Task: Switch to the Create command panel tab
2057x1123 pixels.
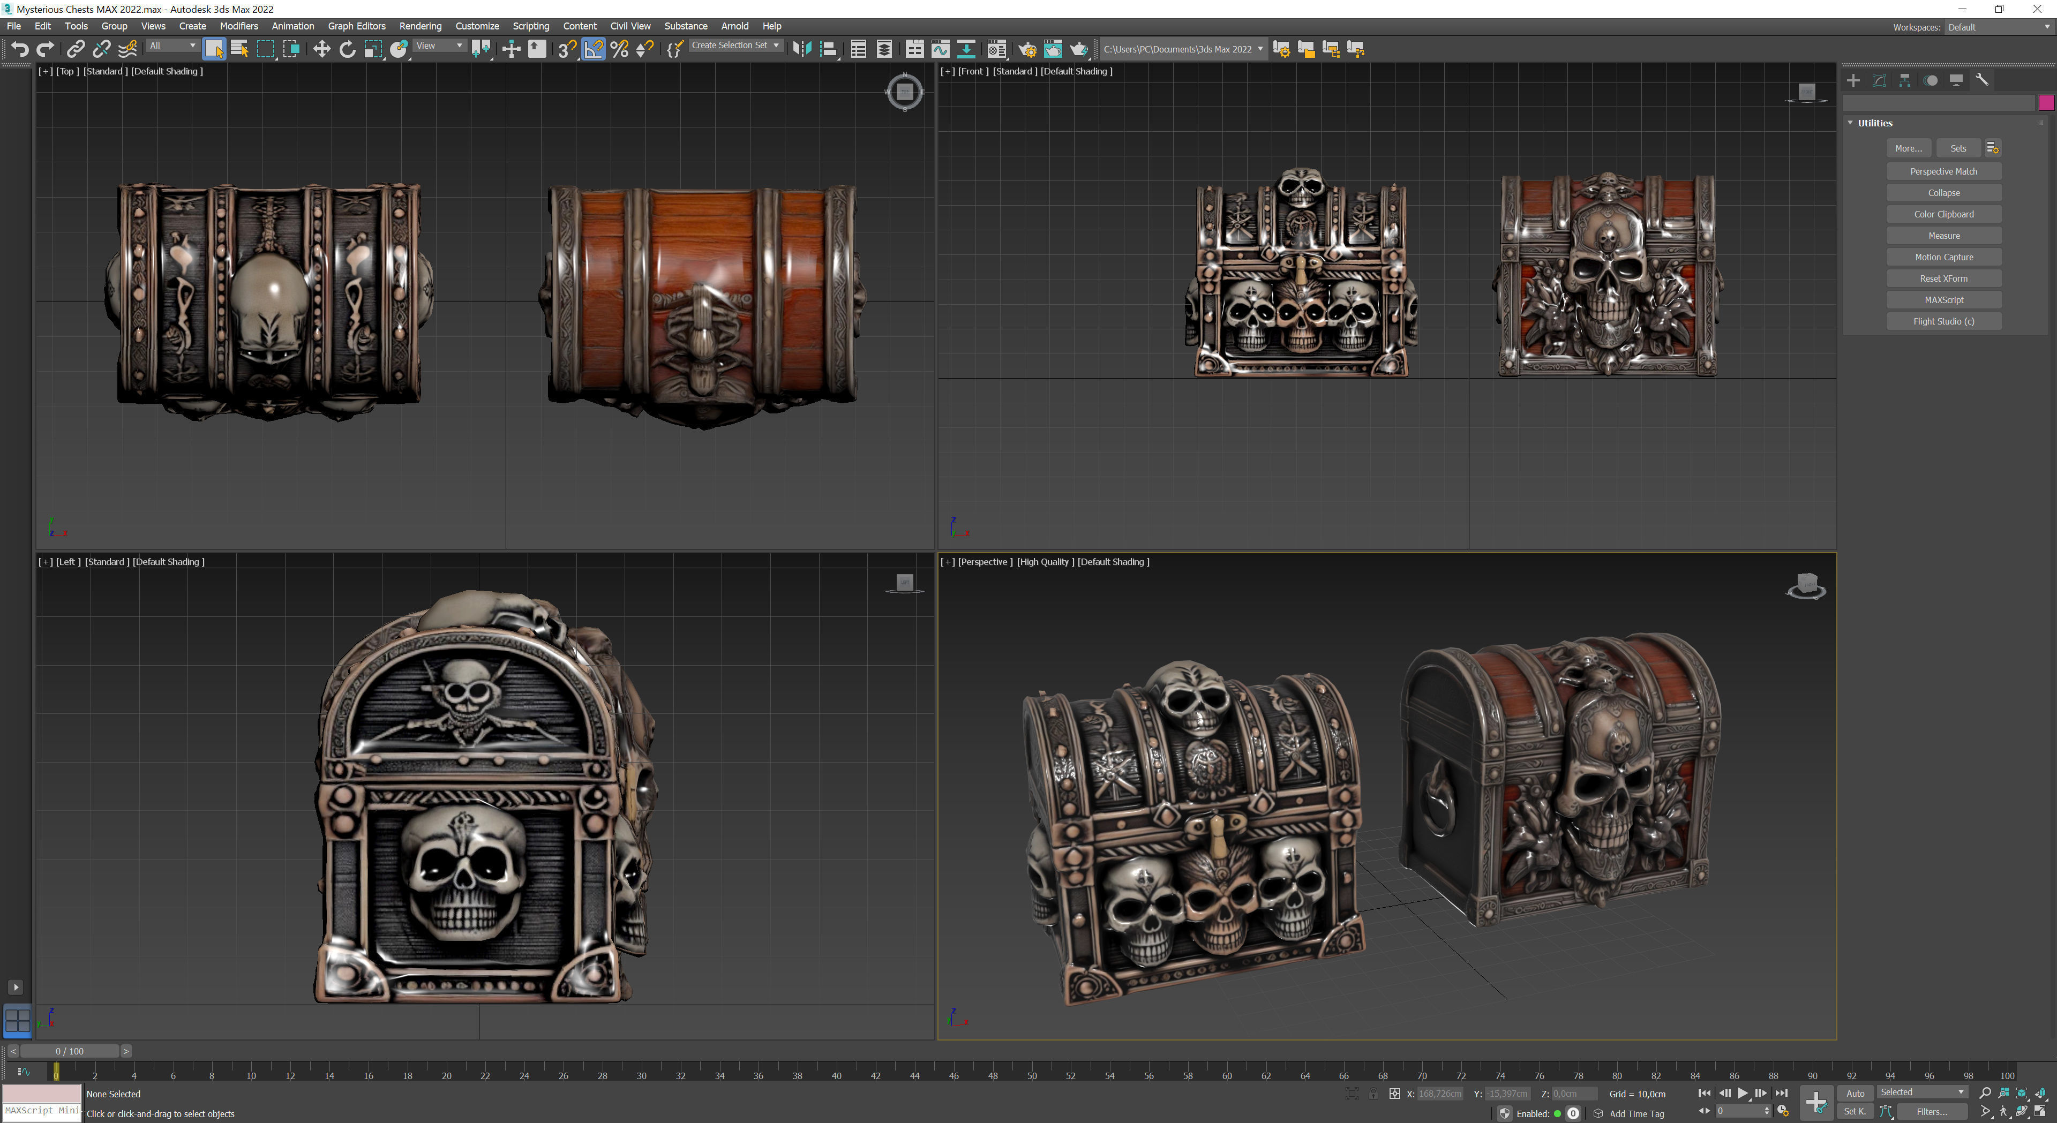Action: (1853, 80)
